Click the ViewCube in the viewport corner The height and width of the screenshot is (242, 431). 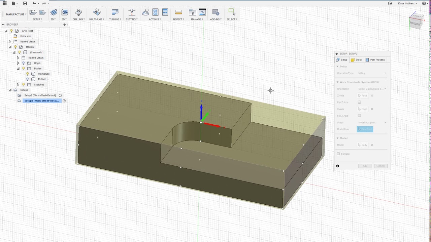(416, 21)
